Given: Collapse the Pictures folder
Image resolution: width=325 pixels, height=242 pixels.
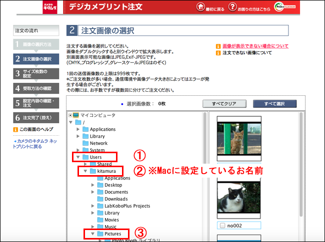Looking at the screenshot, I should pyautogui.click(x=92, y=234).
